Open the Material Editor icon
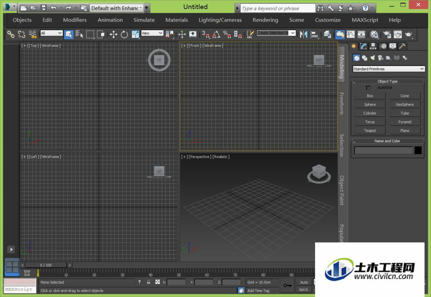The width and height of the screenshot is (431, 297). (374, 34)
